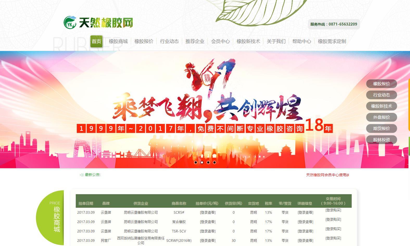Click the green 橡胶商城 PRICE section badge
This screenshot has height=246, width=410.
pos(52,218)
